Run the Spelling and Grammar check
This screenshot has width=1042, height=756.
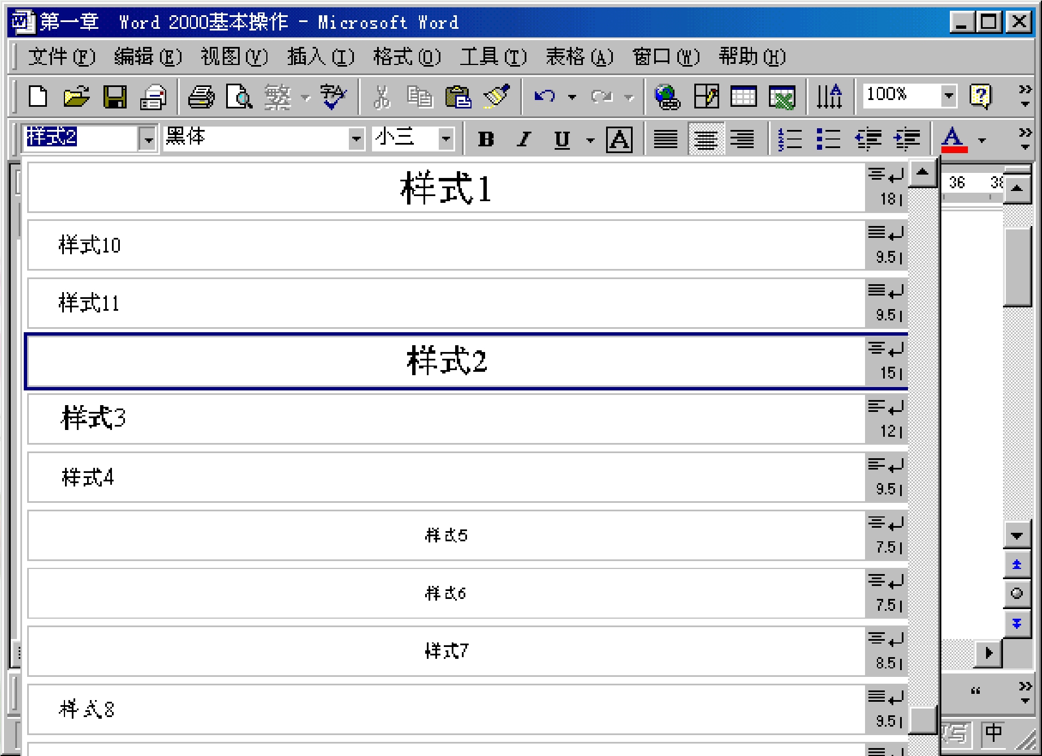tap(334, 97)
